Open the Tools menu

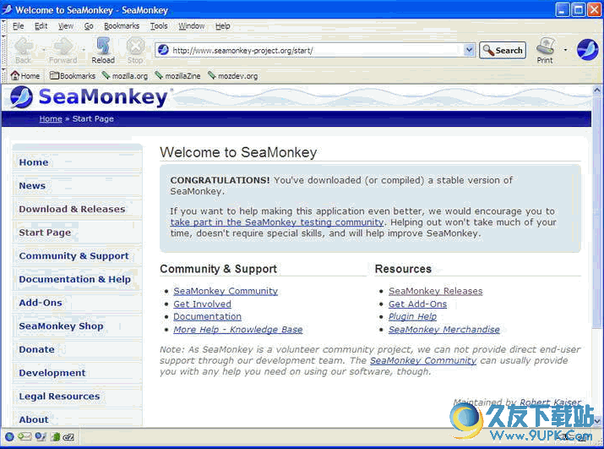159,26
